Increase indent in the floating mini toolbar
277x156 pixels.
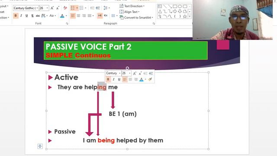click(x=151, y=73)
